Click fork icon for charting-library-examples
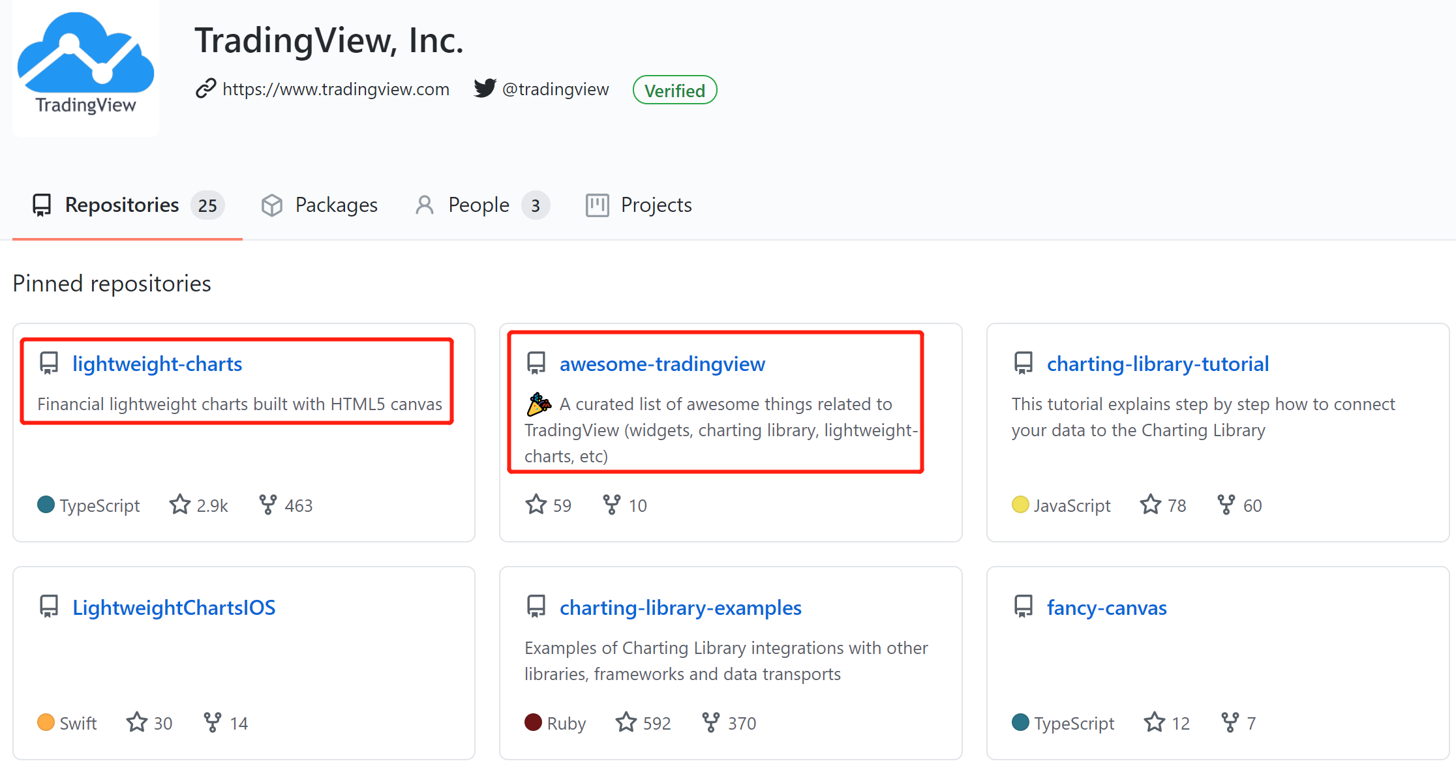This screenshot has width=1456, height=772. point(710,722)
